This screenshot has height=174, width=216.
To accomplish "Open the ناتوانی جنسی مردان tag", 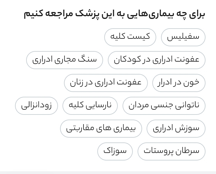I will tap(164, 106).
